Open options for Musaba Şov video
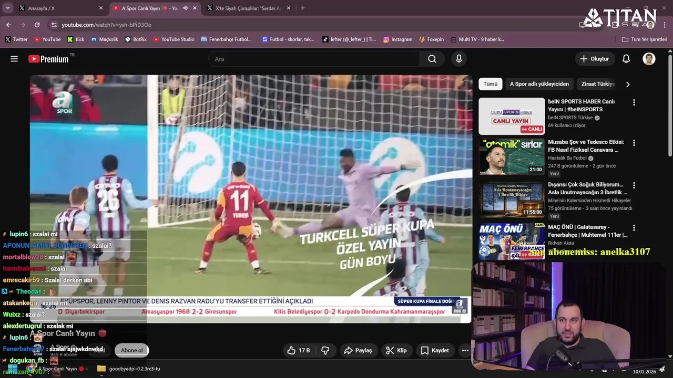The width and height of the screenshot is (673, 378). pos(634,143)
